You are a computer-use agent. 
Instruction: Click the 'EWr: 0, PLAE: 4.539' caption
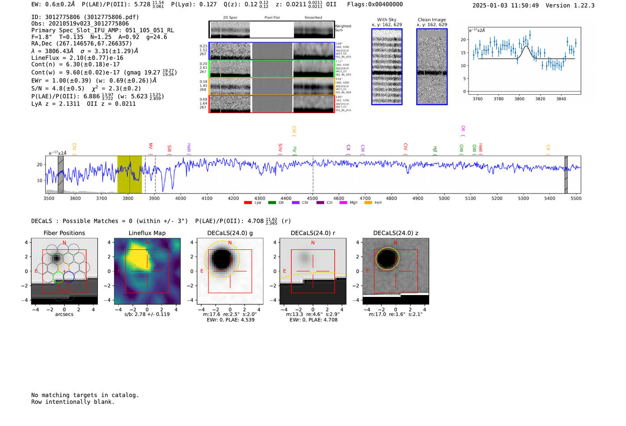[231, 320]
